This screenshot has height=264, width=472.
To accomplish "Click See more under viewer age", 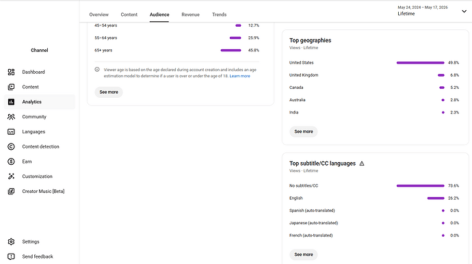I will tap(109, 92).
